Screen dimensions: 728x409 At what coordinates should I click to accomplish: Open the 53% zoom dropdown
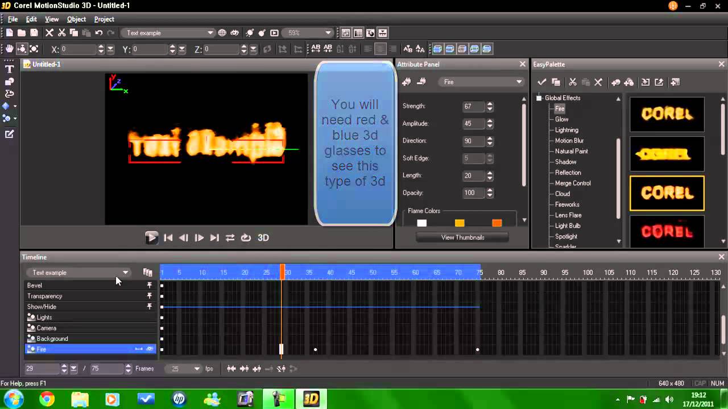click(x=309, y=33)
